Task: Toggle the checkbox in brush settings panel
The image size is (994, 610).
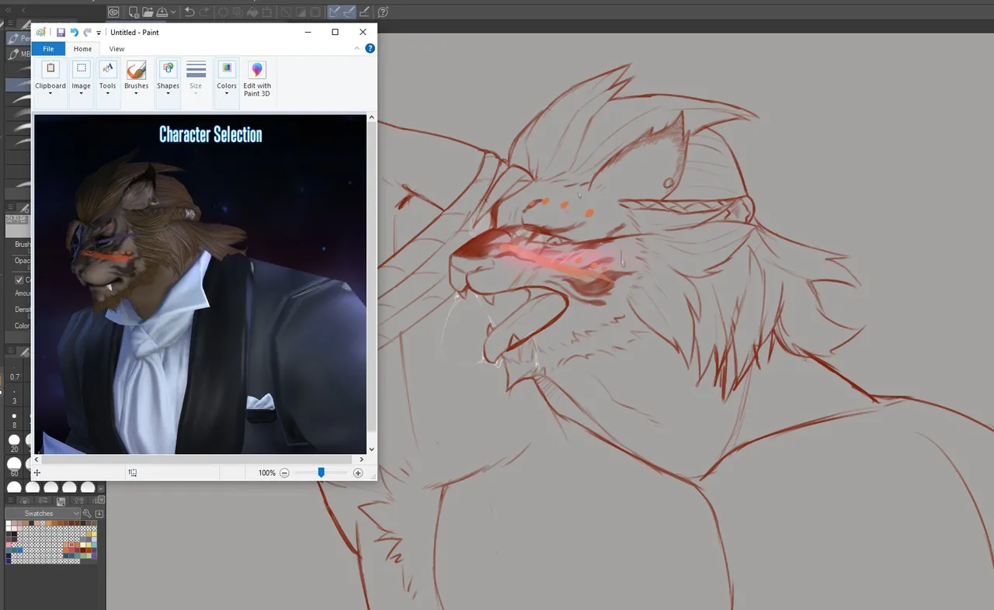Action: [x=19, y=279]
